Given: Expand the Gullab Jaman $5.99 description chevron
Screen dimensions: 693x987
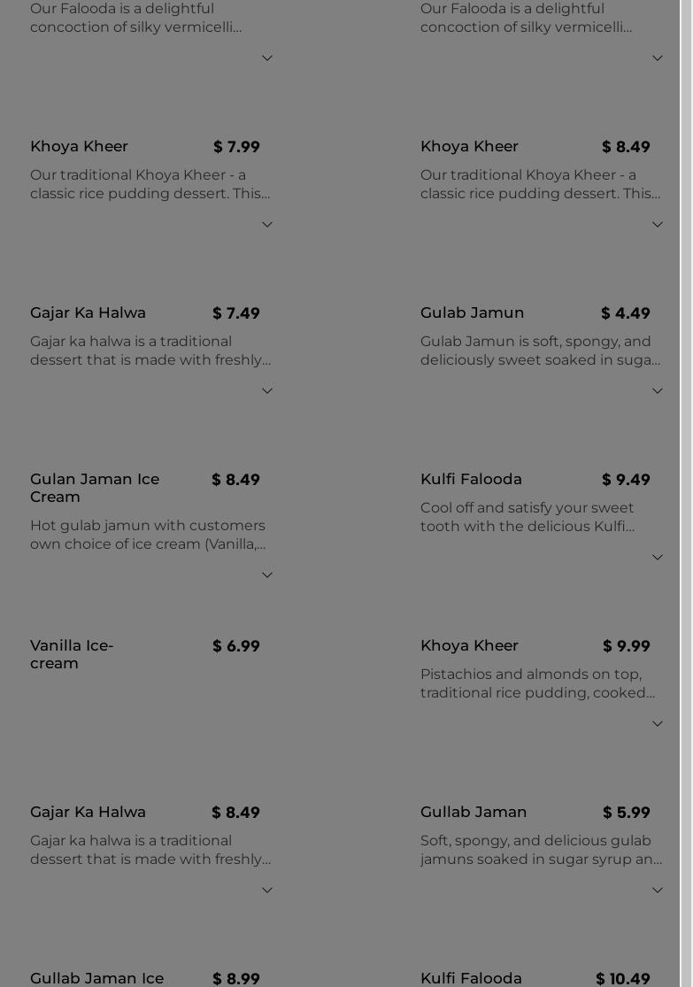Looking at the screenshot, I should coord(658,891).
